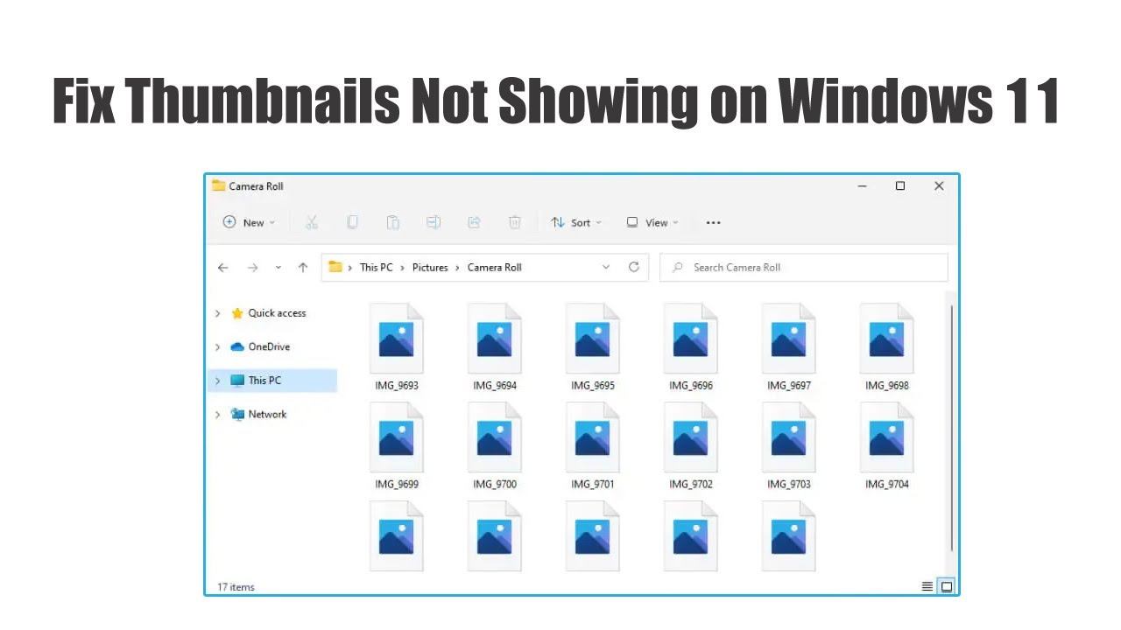Switch to large thumbnails view icon
The width and height of the screenshot is (1121, 630).
click(947, 586)
